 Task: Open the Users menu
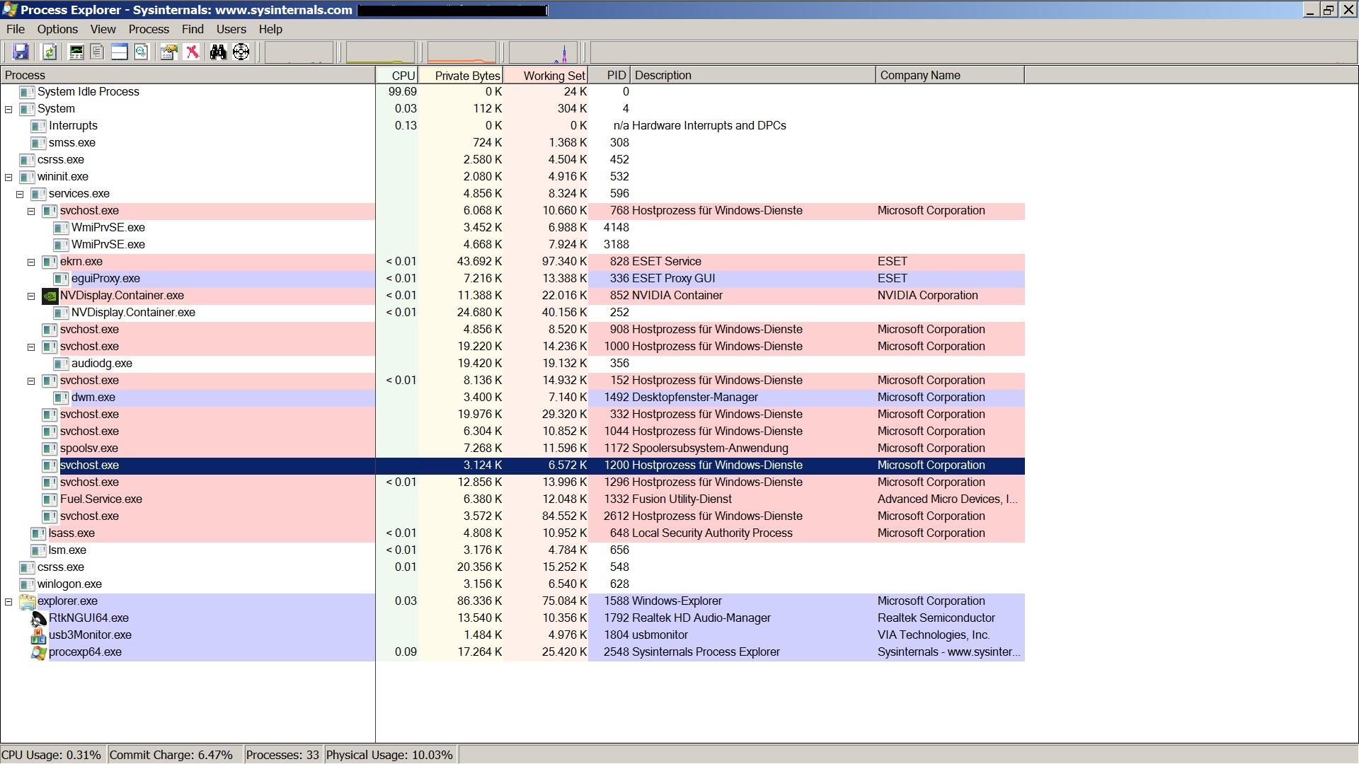231,29
